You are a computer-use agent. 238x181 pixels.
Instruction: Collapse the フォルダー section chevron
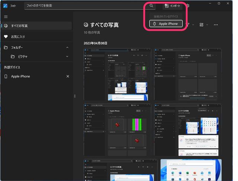click(x=67, y=48)
